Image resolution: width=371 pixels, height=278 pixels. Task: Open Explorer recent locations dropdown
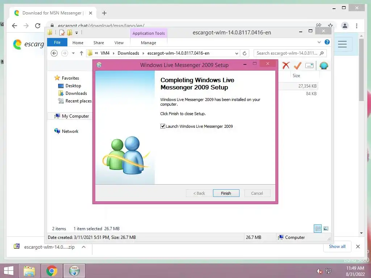tap(73, 53)
